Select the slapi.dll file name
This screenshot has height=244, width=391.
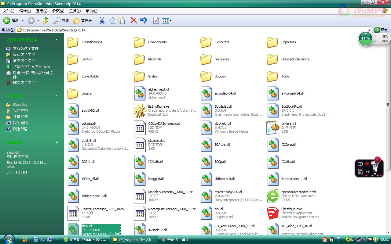coord(87,226)
